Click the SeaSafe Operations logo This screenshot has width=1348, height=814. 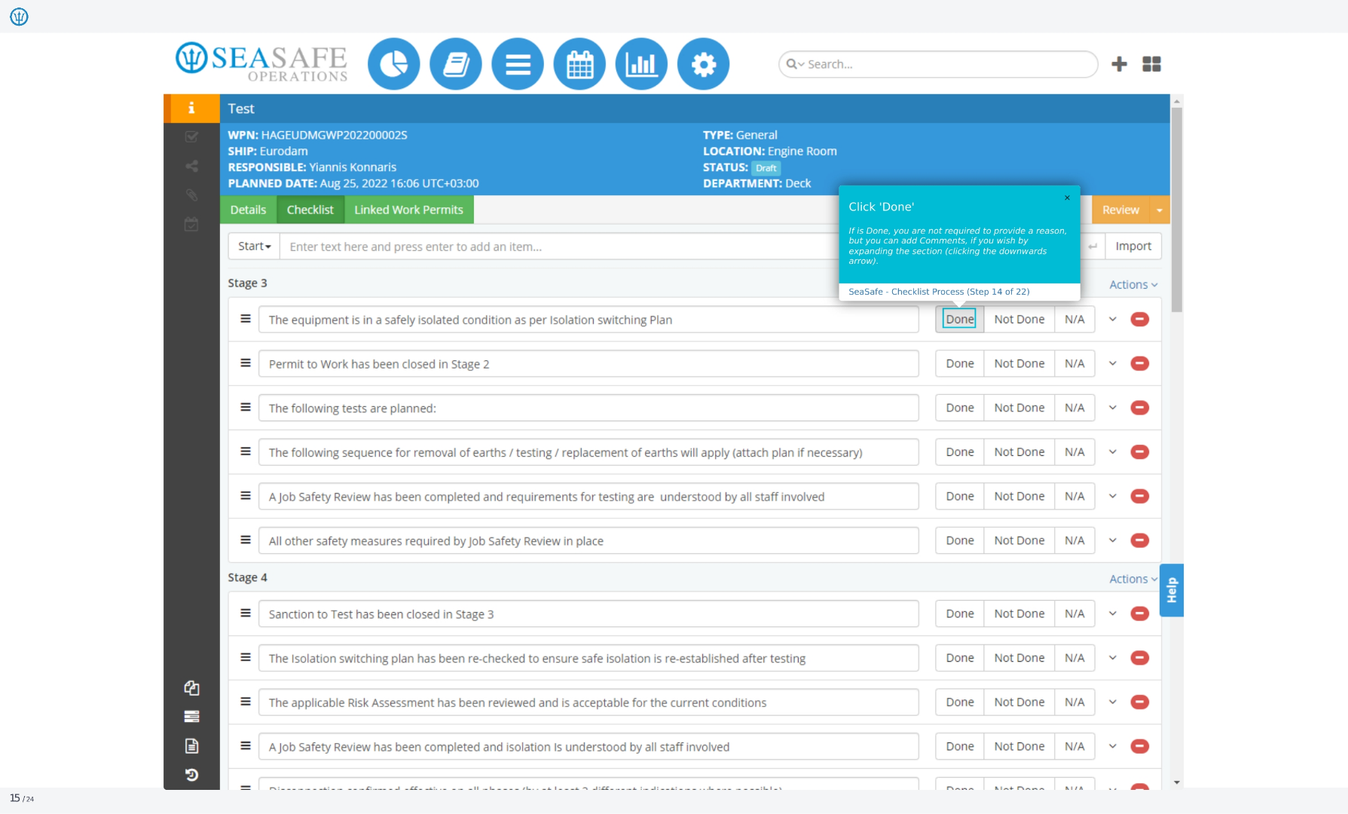[x=261, y=62]
